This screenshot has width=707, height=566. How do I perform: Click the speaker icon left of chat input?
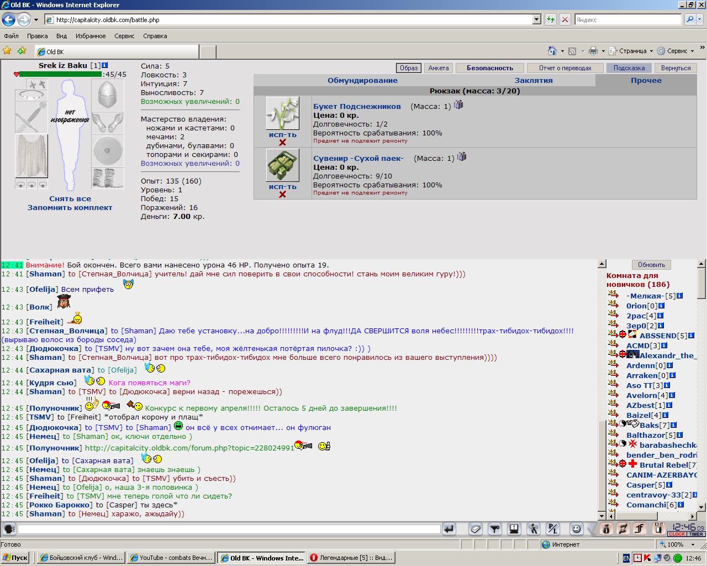click(9, 529)
